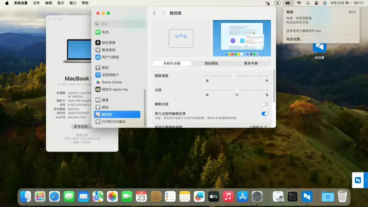Image resolution: width=368 pixels, height=207 pixels.
Task: Open the 帮助 menu
Action: pos(85,3)
